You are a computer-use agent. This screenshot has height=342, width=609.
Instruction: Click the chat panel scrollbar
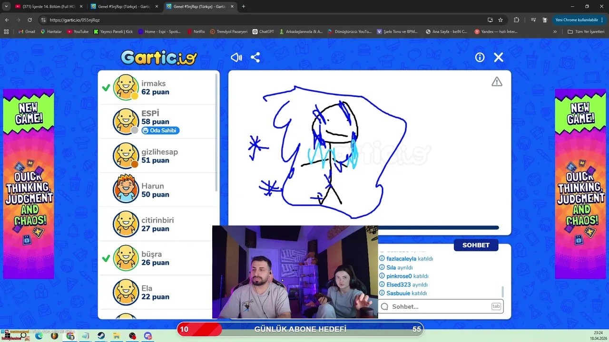502,292
